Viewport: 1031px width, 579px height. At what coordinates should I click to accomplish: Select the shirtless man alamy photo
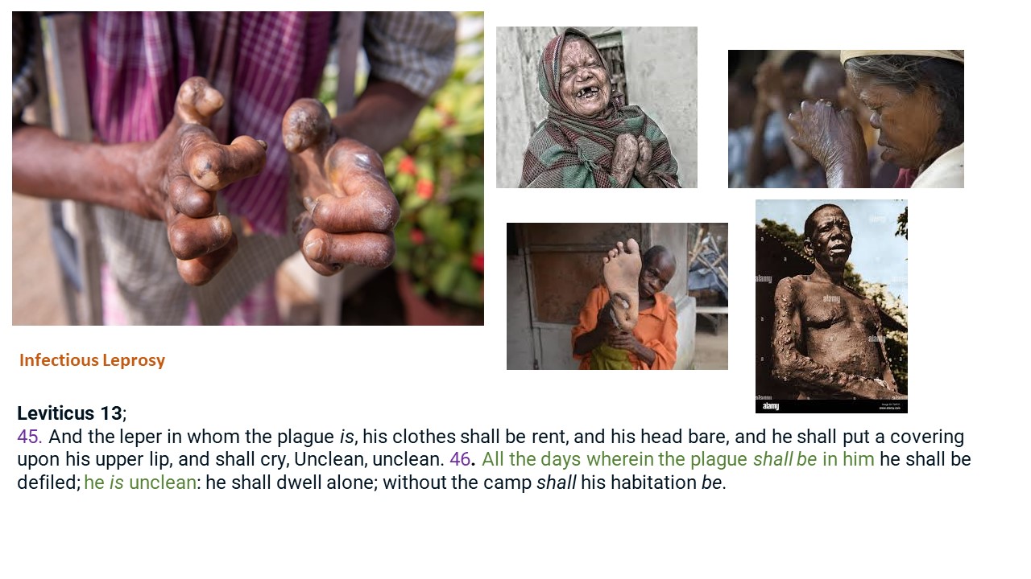click(x=831, y=306)
